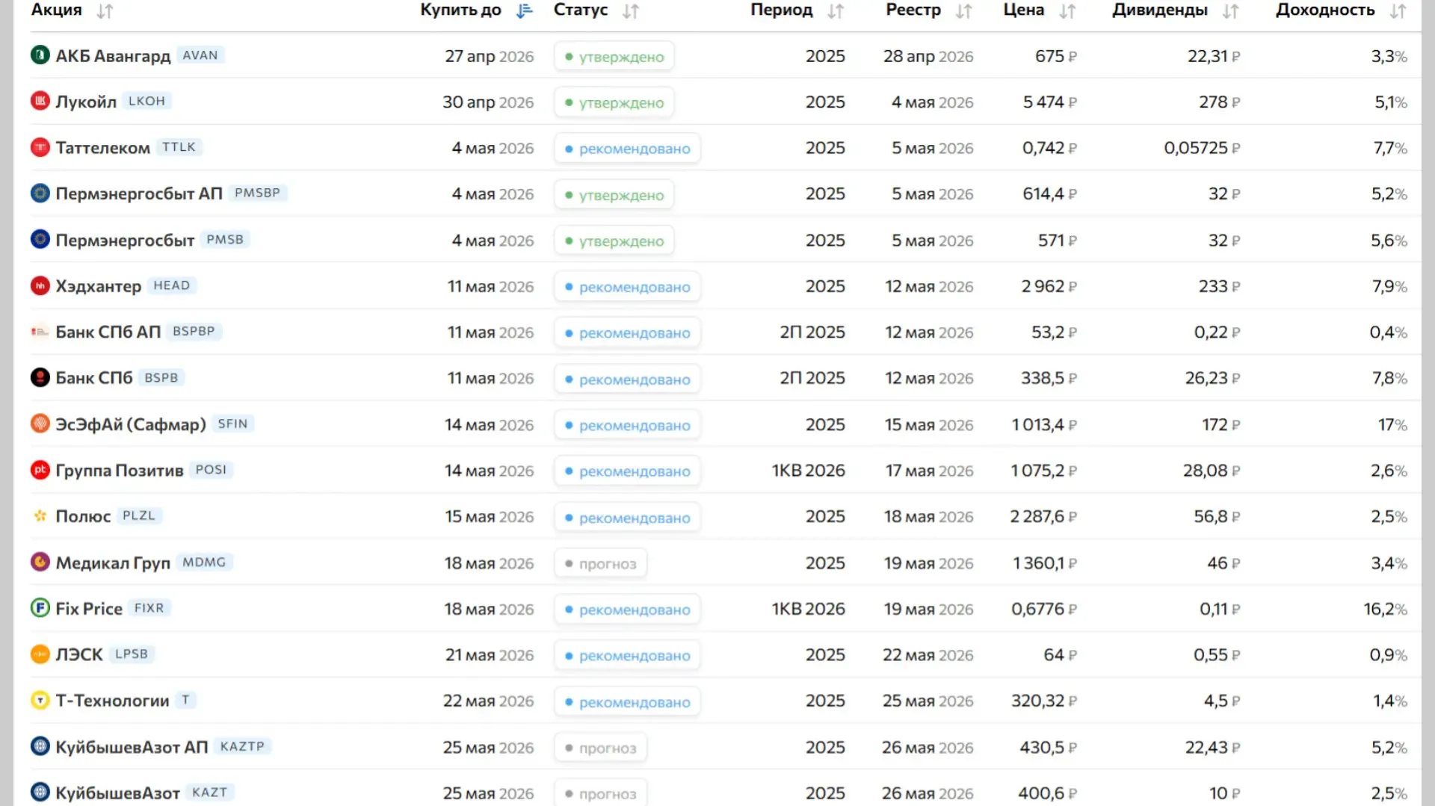Click Медикал Груп прогноз status badge
1435x806 pixels.
pyautogui.click(x=600, y=564)
